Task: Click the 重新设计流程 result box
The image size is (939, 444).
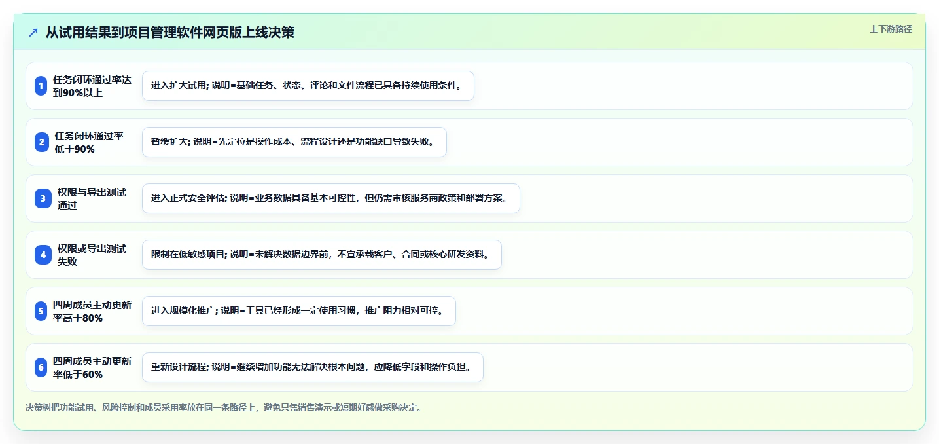Action: [x=312, y=367]
